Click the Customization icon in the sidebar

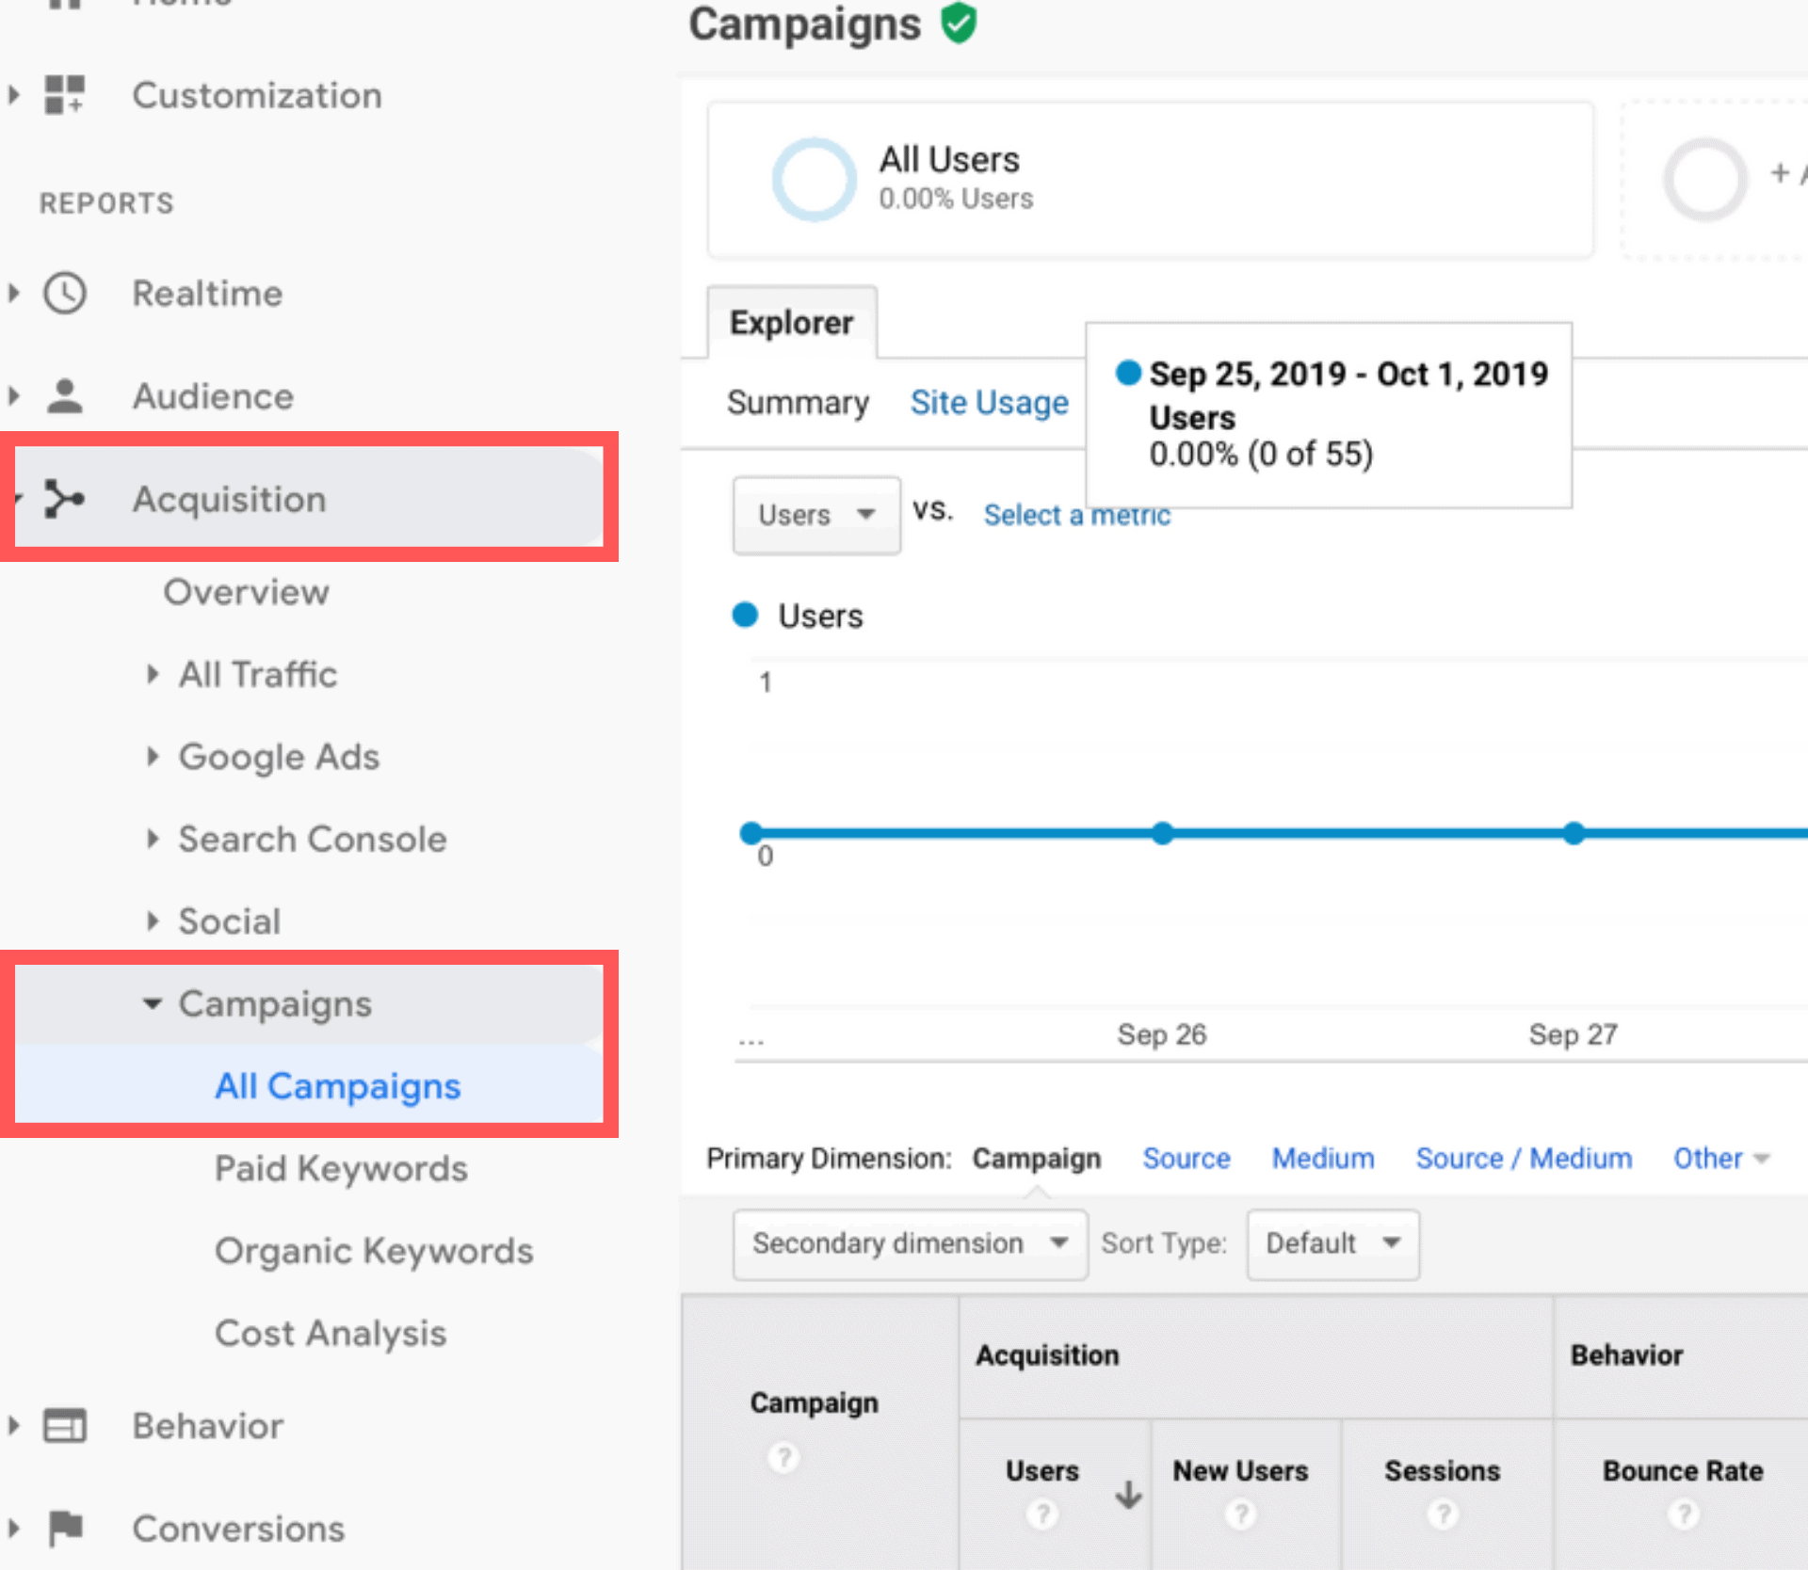63,94
